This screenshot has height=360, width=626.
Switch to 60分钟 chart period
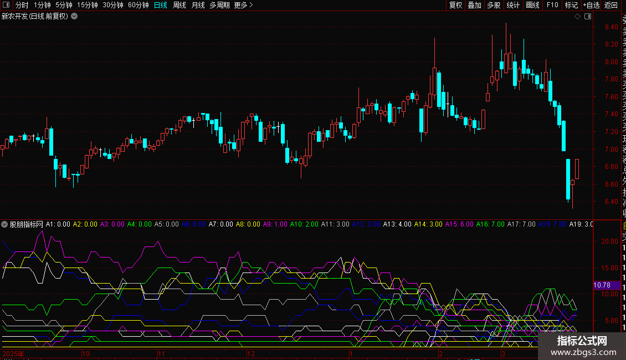[138, 6]
